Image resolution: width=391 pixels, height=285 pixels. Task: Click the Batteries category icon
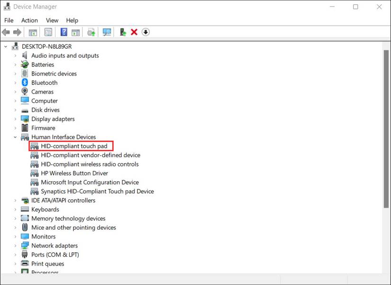click(25, 64)
